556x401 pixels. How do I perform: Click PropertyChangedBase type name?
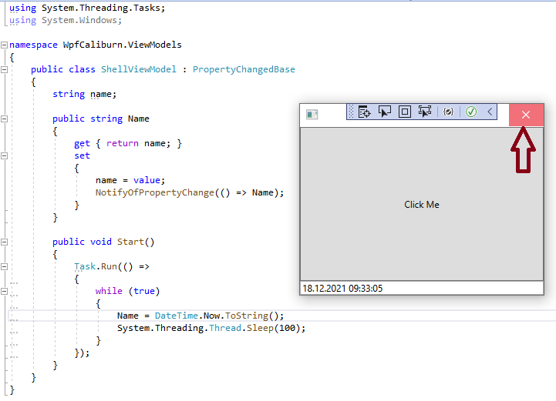point(244,69)
